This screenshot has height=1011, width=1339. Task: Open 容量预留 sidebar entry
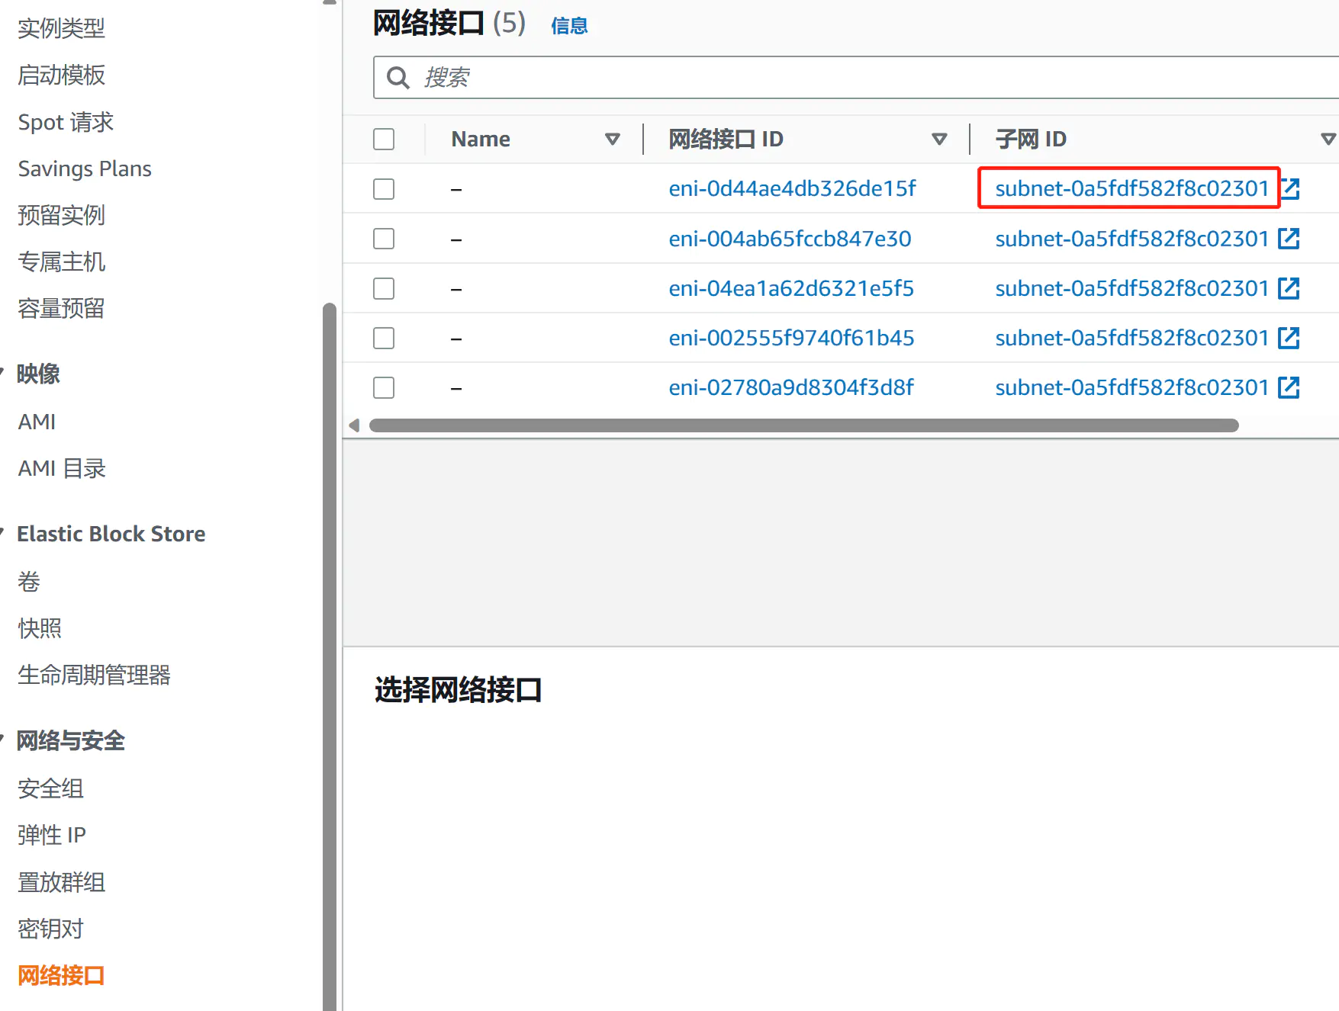click(61, 308)
